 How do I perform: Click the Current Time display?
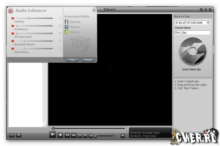pos(145,133)
